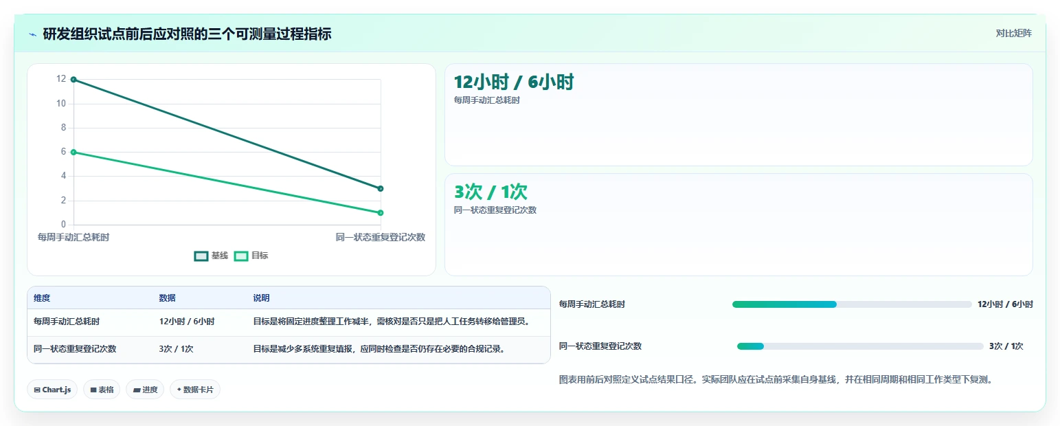1060x426 pixels.
Task: Click table cell 3次 / 1次
Action: [177, 349]
